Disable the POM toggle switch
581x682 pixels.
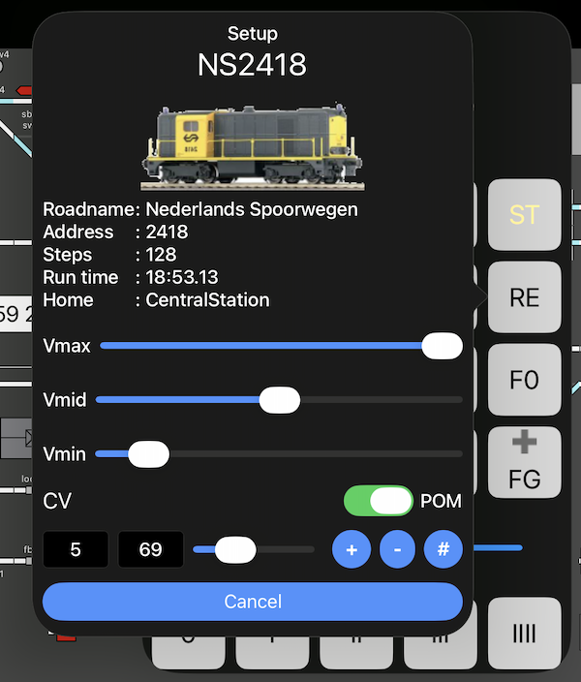click(379, 501)
